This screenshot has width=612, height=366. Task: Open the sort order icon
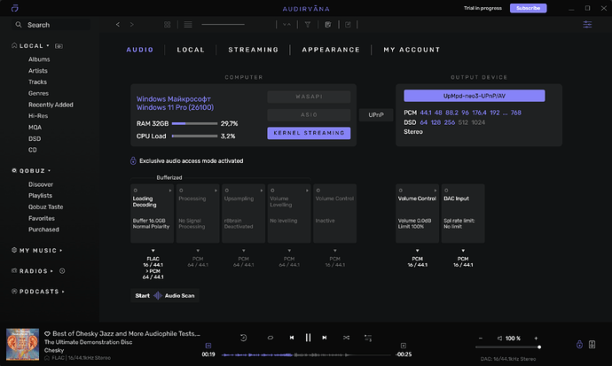[286, 25]
